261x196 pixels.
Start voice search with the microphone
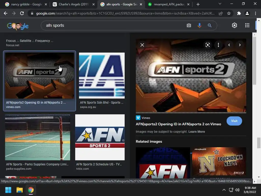199,26
